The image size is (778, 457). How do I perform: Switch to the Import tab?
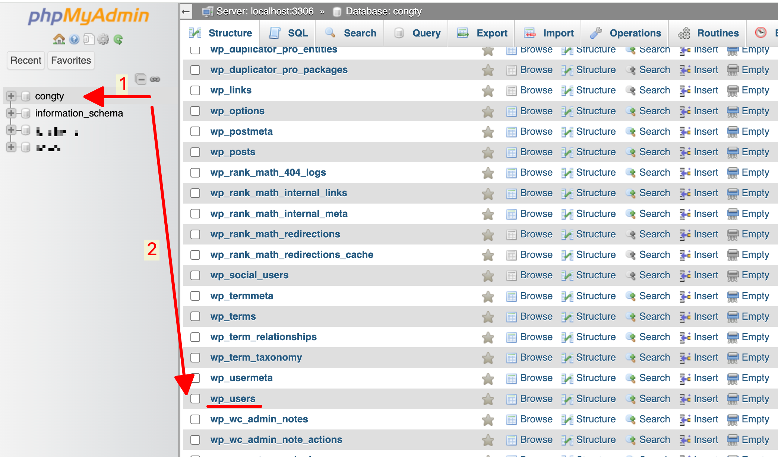point(548,33)
